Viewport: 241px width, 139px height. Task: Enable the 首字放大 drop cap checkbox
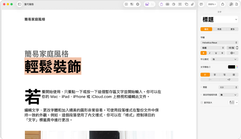pyautogui.click(x=202, y=102)
